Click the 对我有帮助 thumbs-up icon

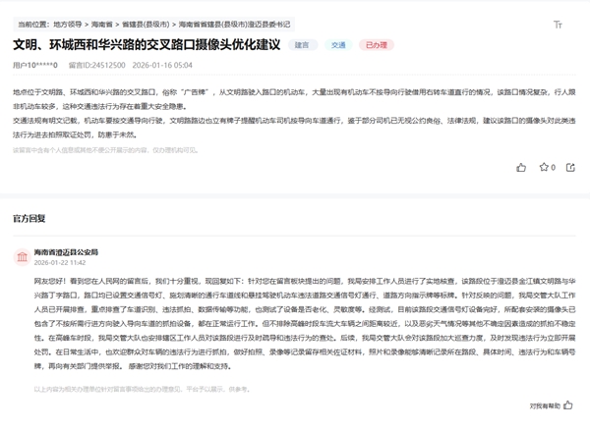pyautogui.click(x=568, y=405)
